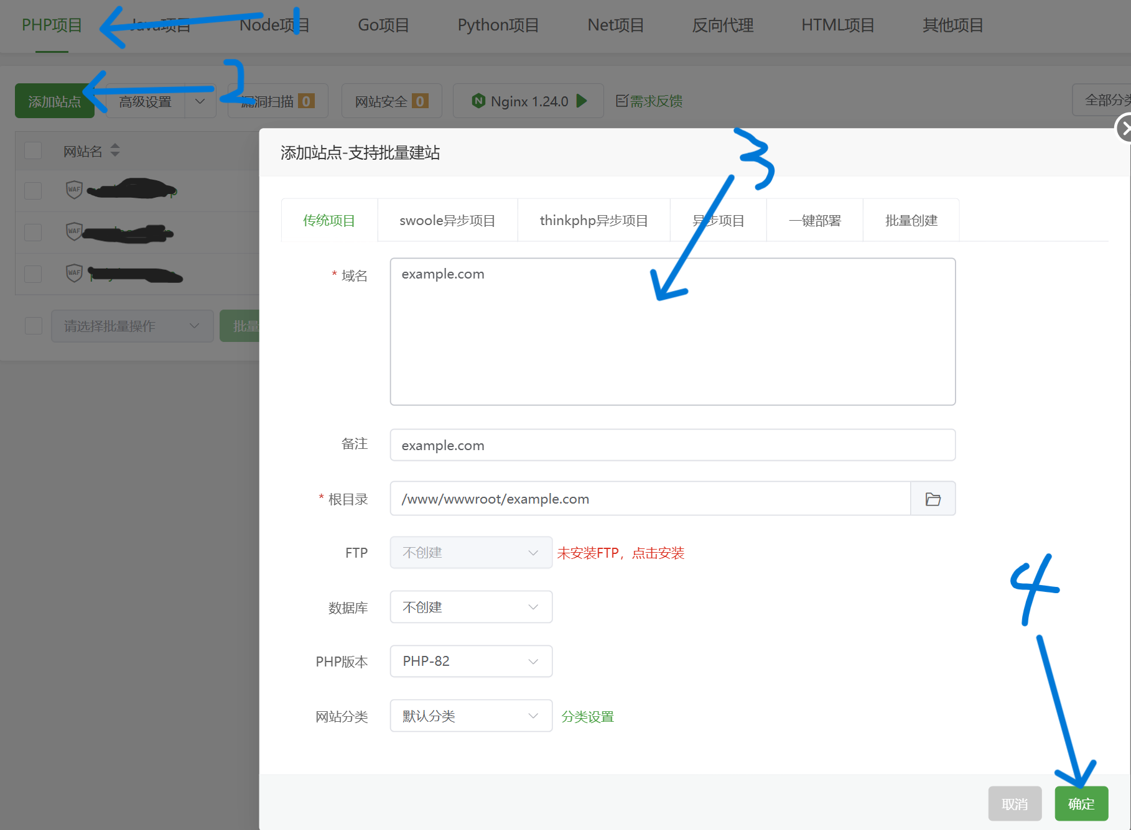Click the Nginx 1.24.0 button

pyautogui.click(x=528, y=101)
